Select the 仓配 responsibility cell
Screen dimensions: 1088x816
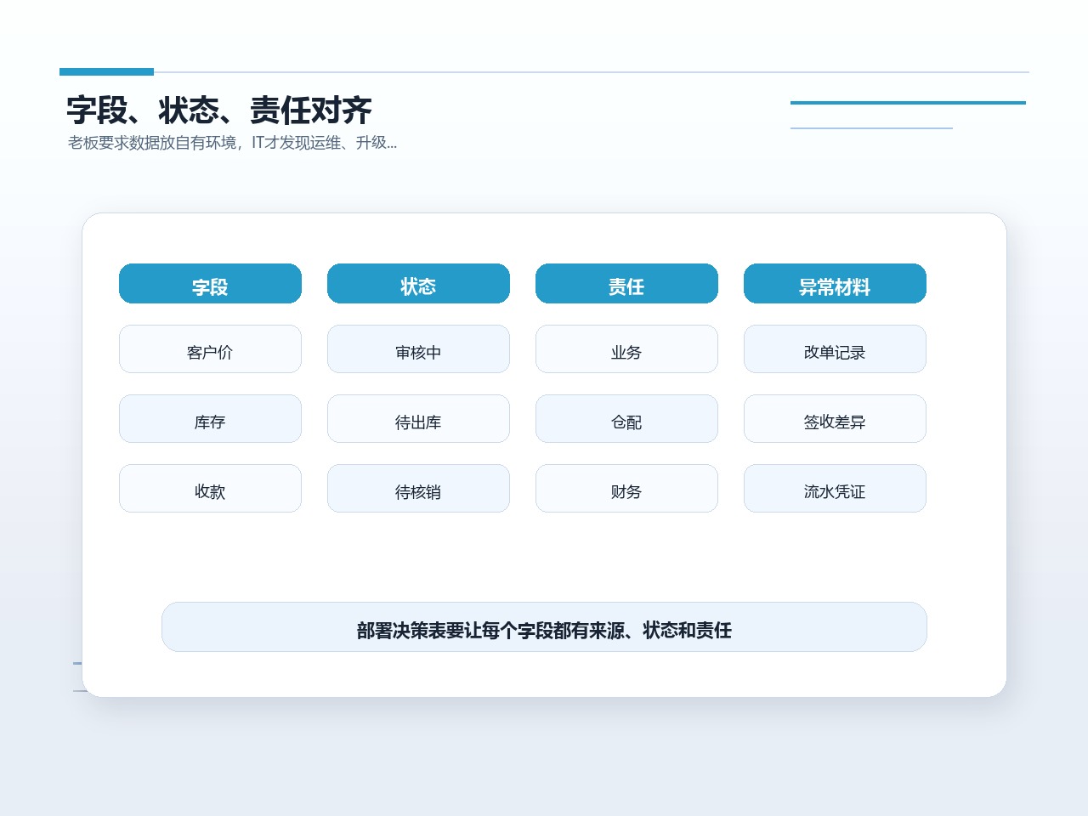click(x=626, y=419)
